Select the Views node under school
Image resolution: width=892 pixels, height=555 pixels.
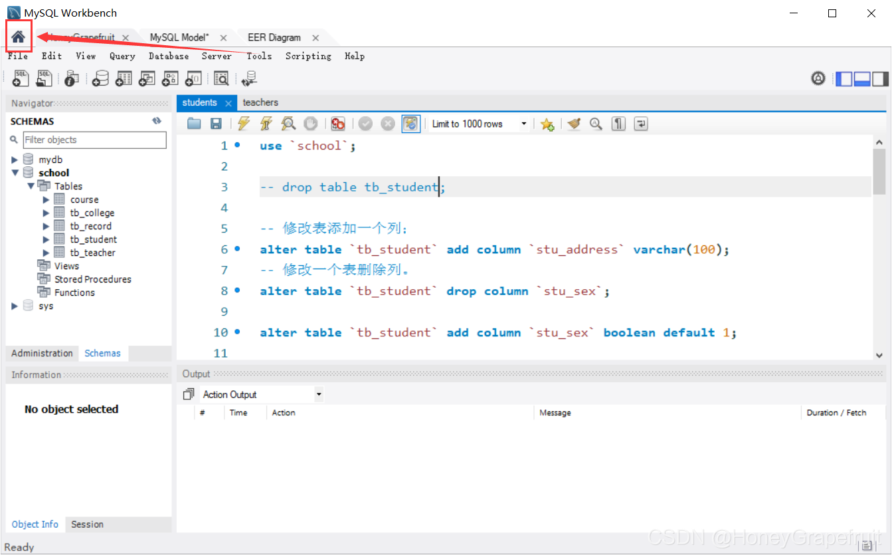pos(66,266)
